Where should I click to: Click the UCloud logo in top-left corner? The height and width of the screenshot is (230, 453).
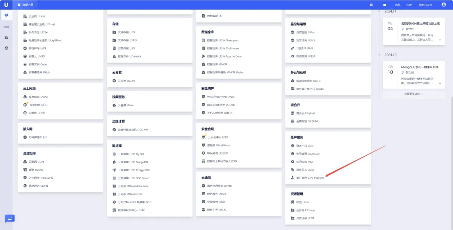tap(6, 5)
